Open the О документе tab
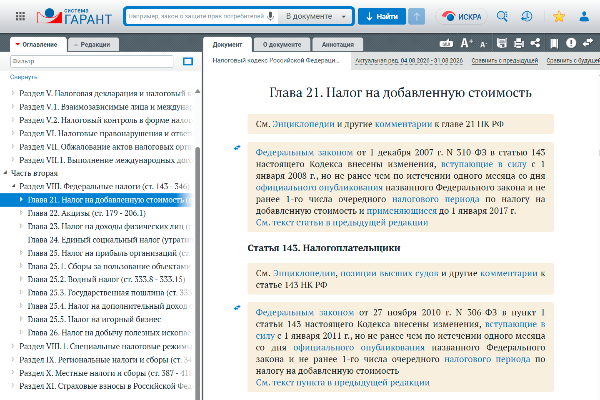The height and width of the screenshot is (400, 600). pyautogui.click(x=282, y=45)
